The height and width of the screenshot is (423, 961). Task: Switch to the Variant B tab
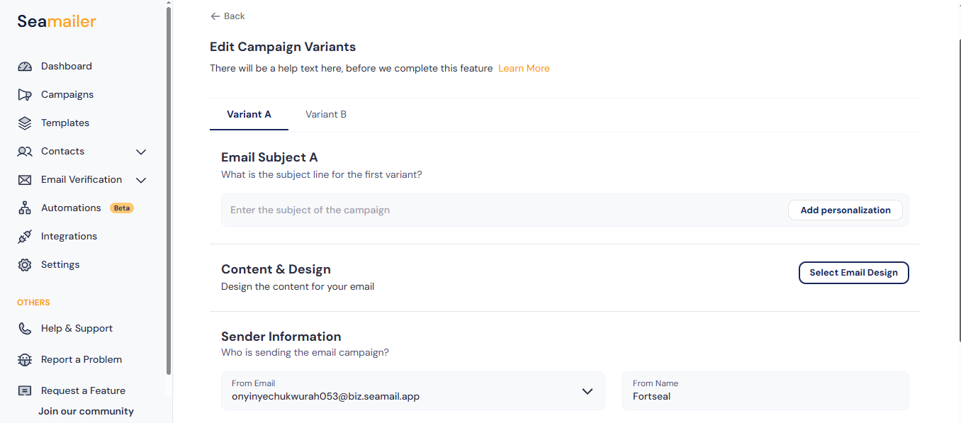click(326, 114)
